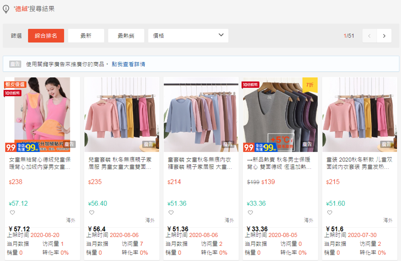Open the 童套裝 女童秋冬無痕內衣 product title

click(x=200, y=163)
